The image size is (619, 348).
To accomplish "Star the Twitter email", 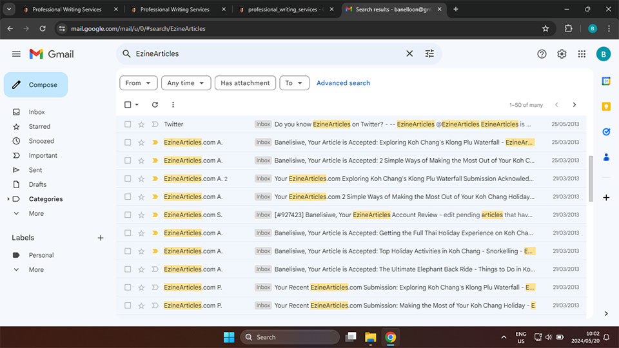I will (x=141, y=124).
